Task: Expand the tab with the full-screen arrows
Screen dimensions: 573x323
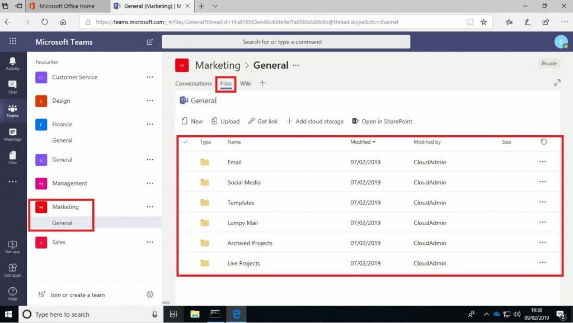Action: click(557, 83)
